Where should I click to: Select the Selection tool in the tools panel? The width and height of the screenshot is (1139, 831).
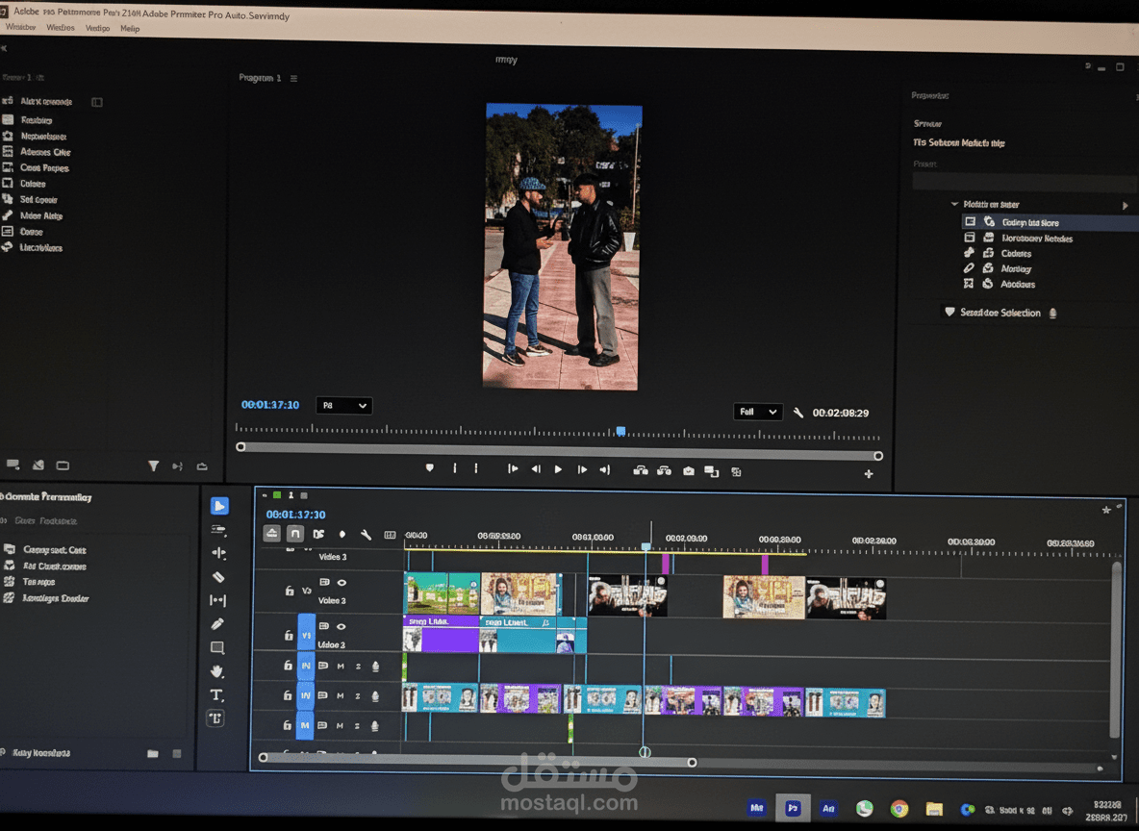(219, 506)
